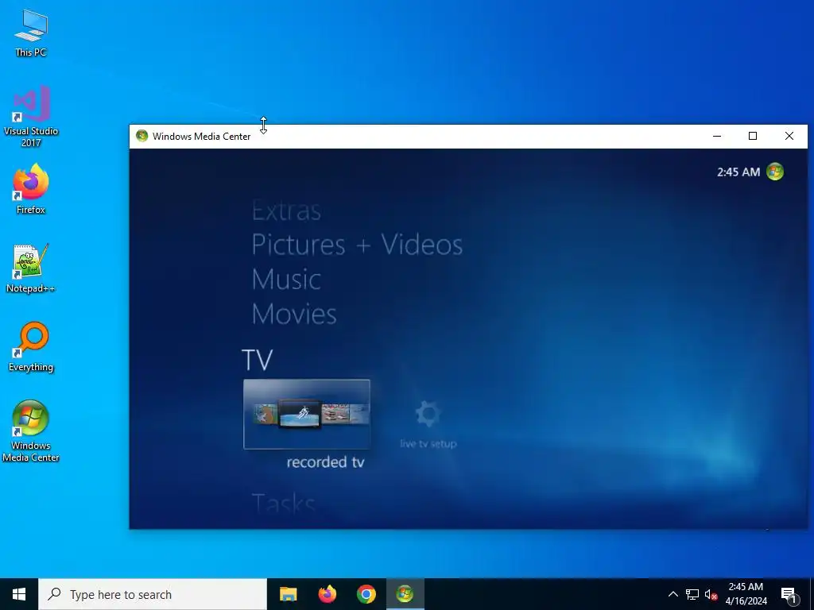Select the Everything search desktop shortcut
Screen dimensions: 814x610
31,347
